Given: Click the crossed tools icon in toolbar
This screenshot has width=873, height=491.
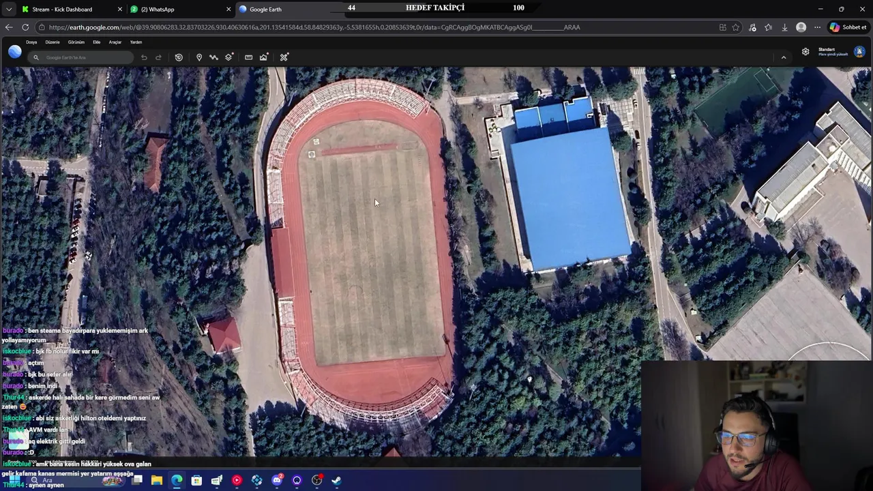Looking at the screenshot, I should [x=284, y=57].
